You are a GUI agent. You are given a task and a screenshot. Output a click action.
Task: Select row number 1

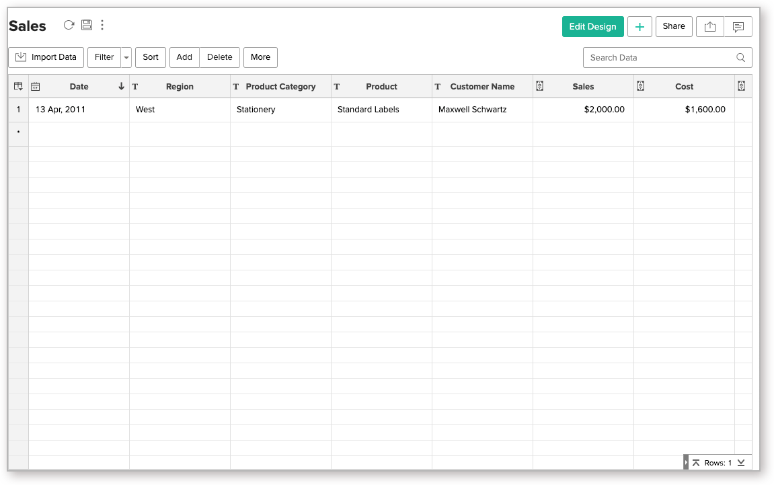pos(19,110)
